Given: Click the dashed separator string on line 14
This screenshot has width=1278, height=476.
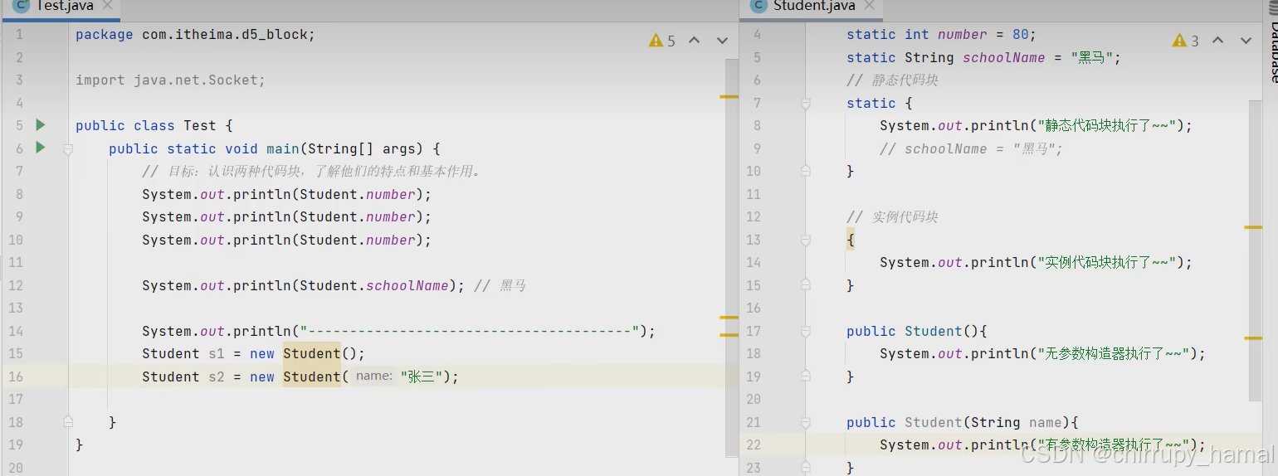Looking at the screenshot, I should click(470, 332).
